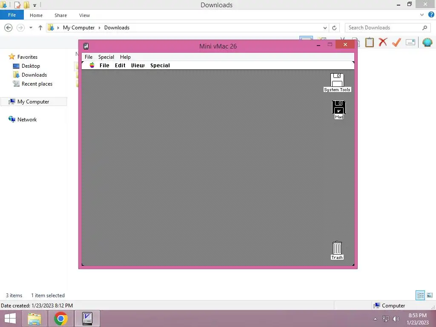Open Mini vMac's Help menu

pos(125,57)
